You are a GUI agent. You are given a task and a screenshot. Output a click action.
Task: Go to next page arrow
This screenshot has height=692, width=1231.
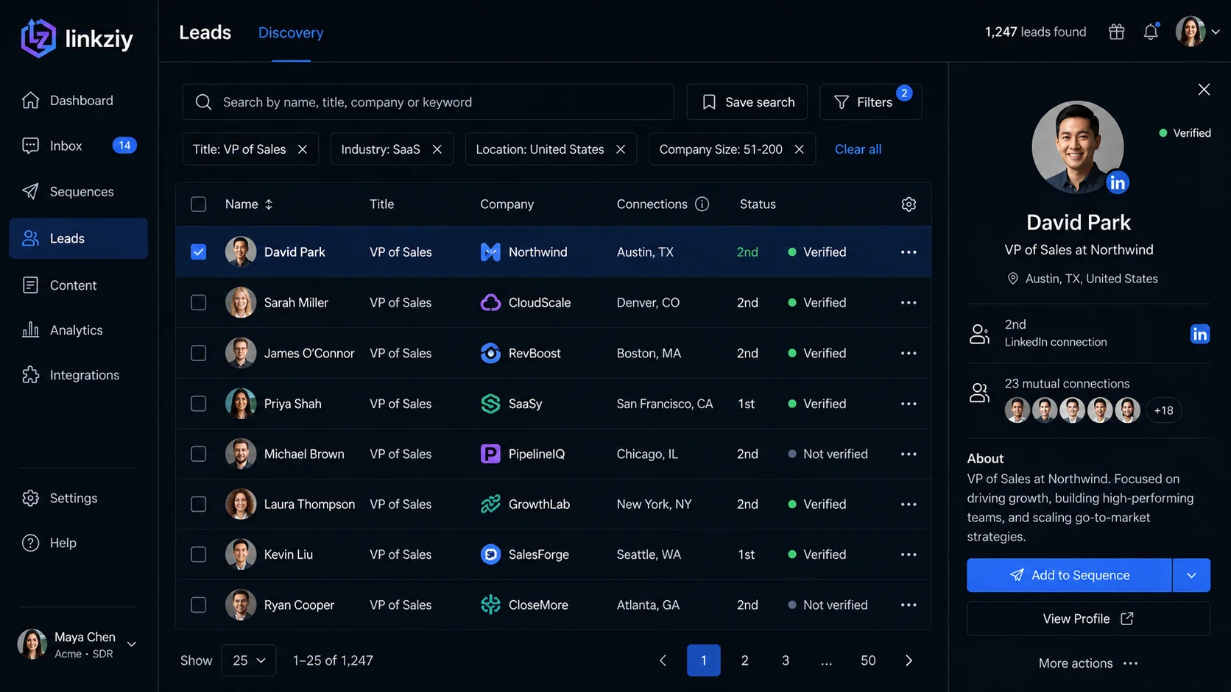click(x=909, y=660)
